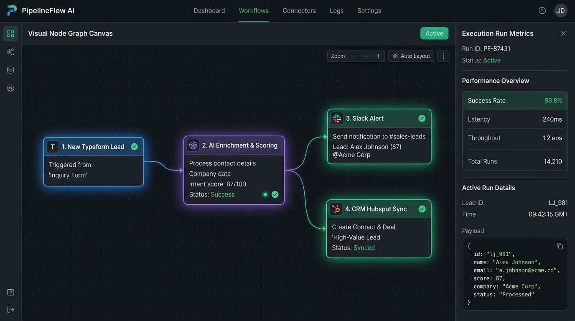Open the Connectors tab

coord(299,11)
